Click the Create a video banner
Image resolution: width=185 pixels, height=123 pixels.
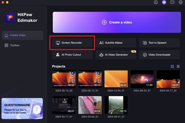117,22
